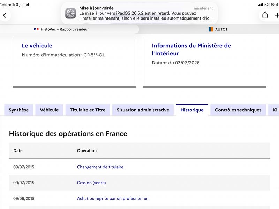
Task: Click the Date column header
Action: point(18,150)
